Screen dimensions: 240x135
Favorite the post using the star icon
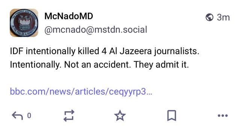pyautogui.click(x=120, y=116)
